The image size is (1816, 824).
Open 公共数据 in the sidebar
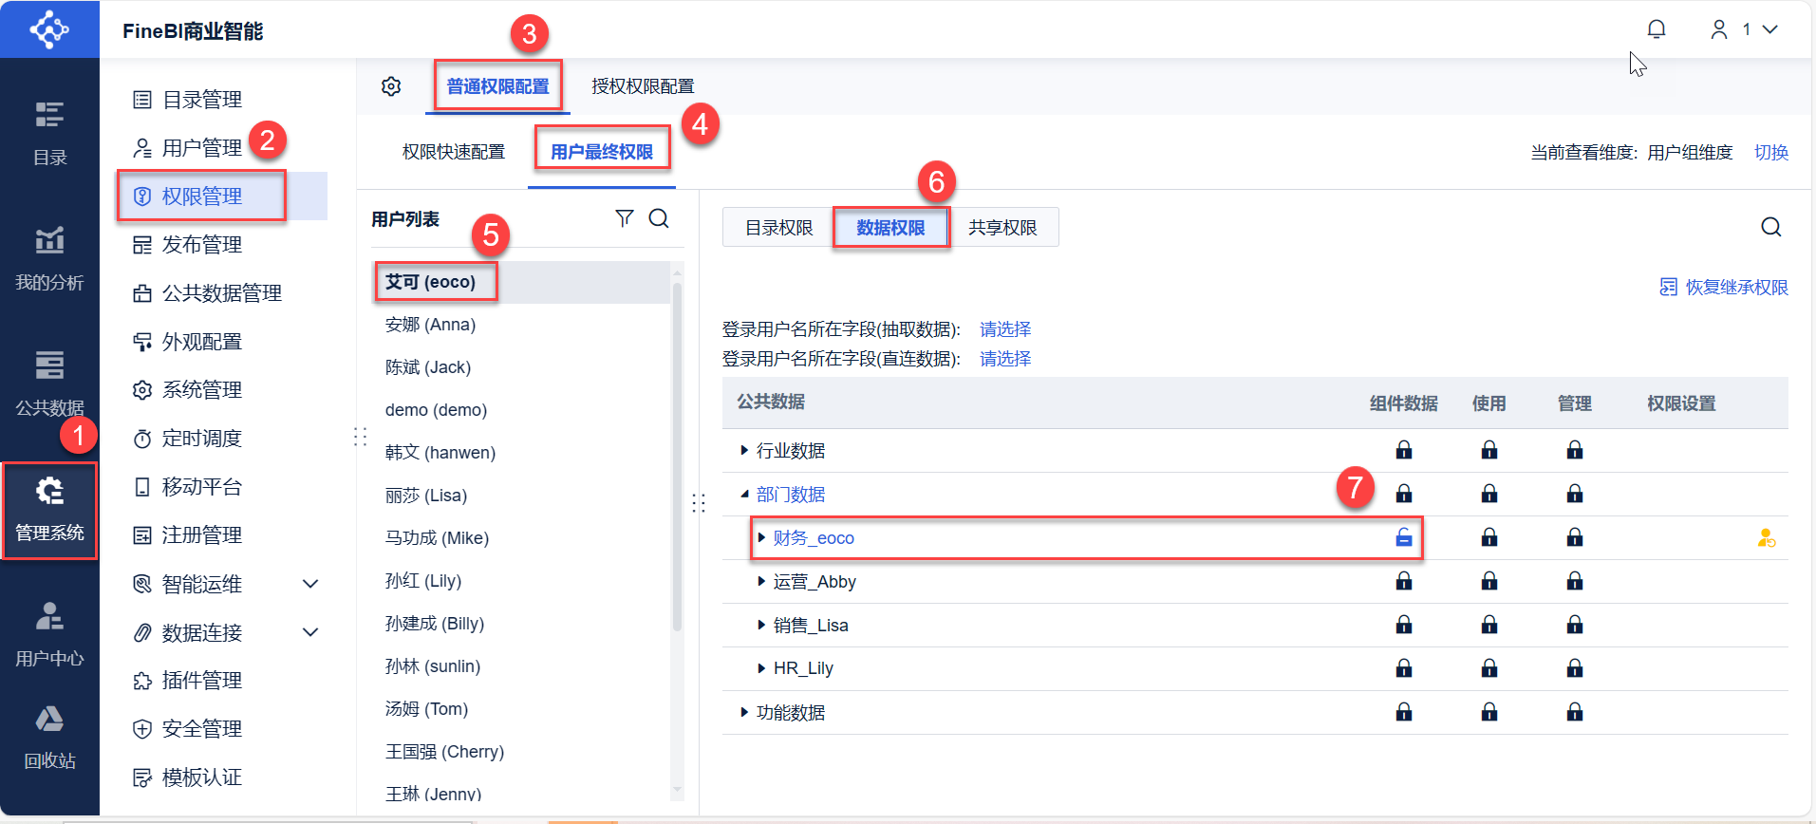pos(49,384)
